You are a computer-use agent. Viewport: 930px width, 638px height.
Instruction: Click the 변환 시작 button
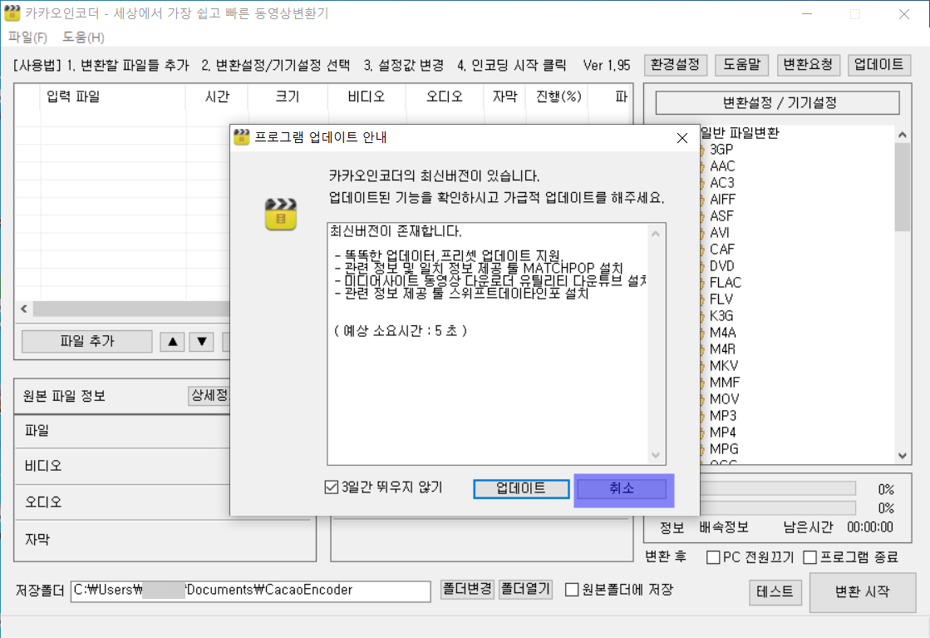(863, 591)
